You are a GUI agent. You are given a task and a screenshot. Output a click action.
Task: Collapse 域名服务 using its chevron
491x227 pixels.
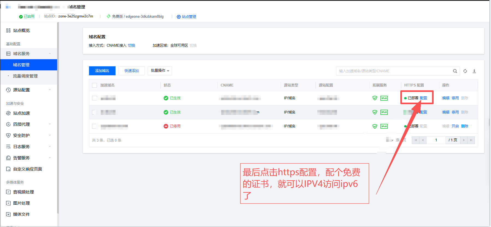[x=50, y=53]
